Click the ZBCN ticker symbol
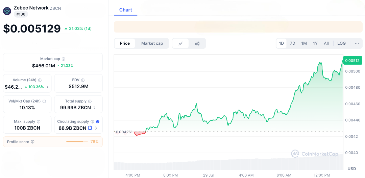 click(x=55, y=8)
